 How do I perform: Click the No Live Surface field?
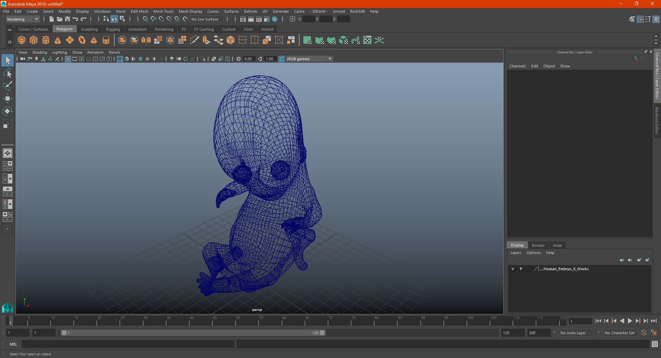tap(207, 19)
